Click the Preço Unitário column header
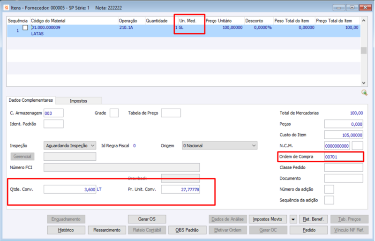 (225, 21)
